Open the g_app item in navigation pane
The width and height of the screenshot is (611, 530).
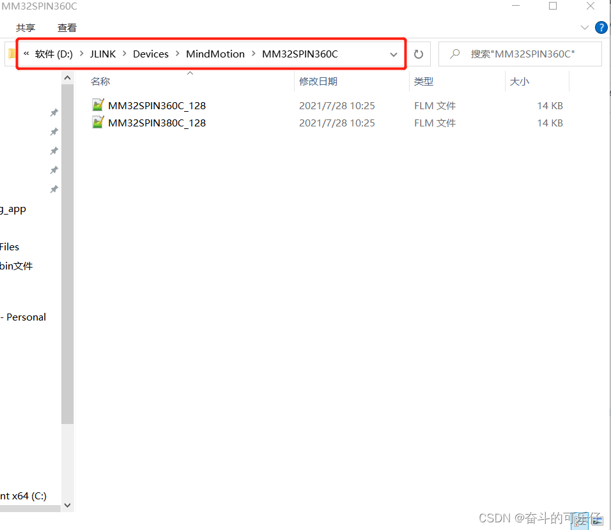[13, 209]
